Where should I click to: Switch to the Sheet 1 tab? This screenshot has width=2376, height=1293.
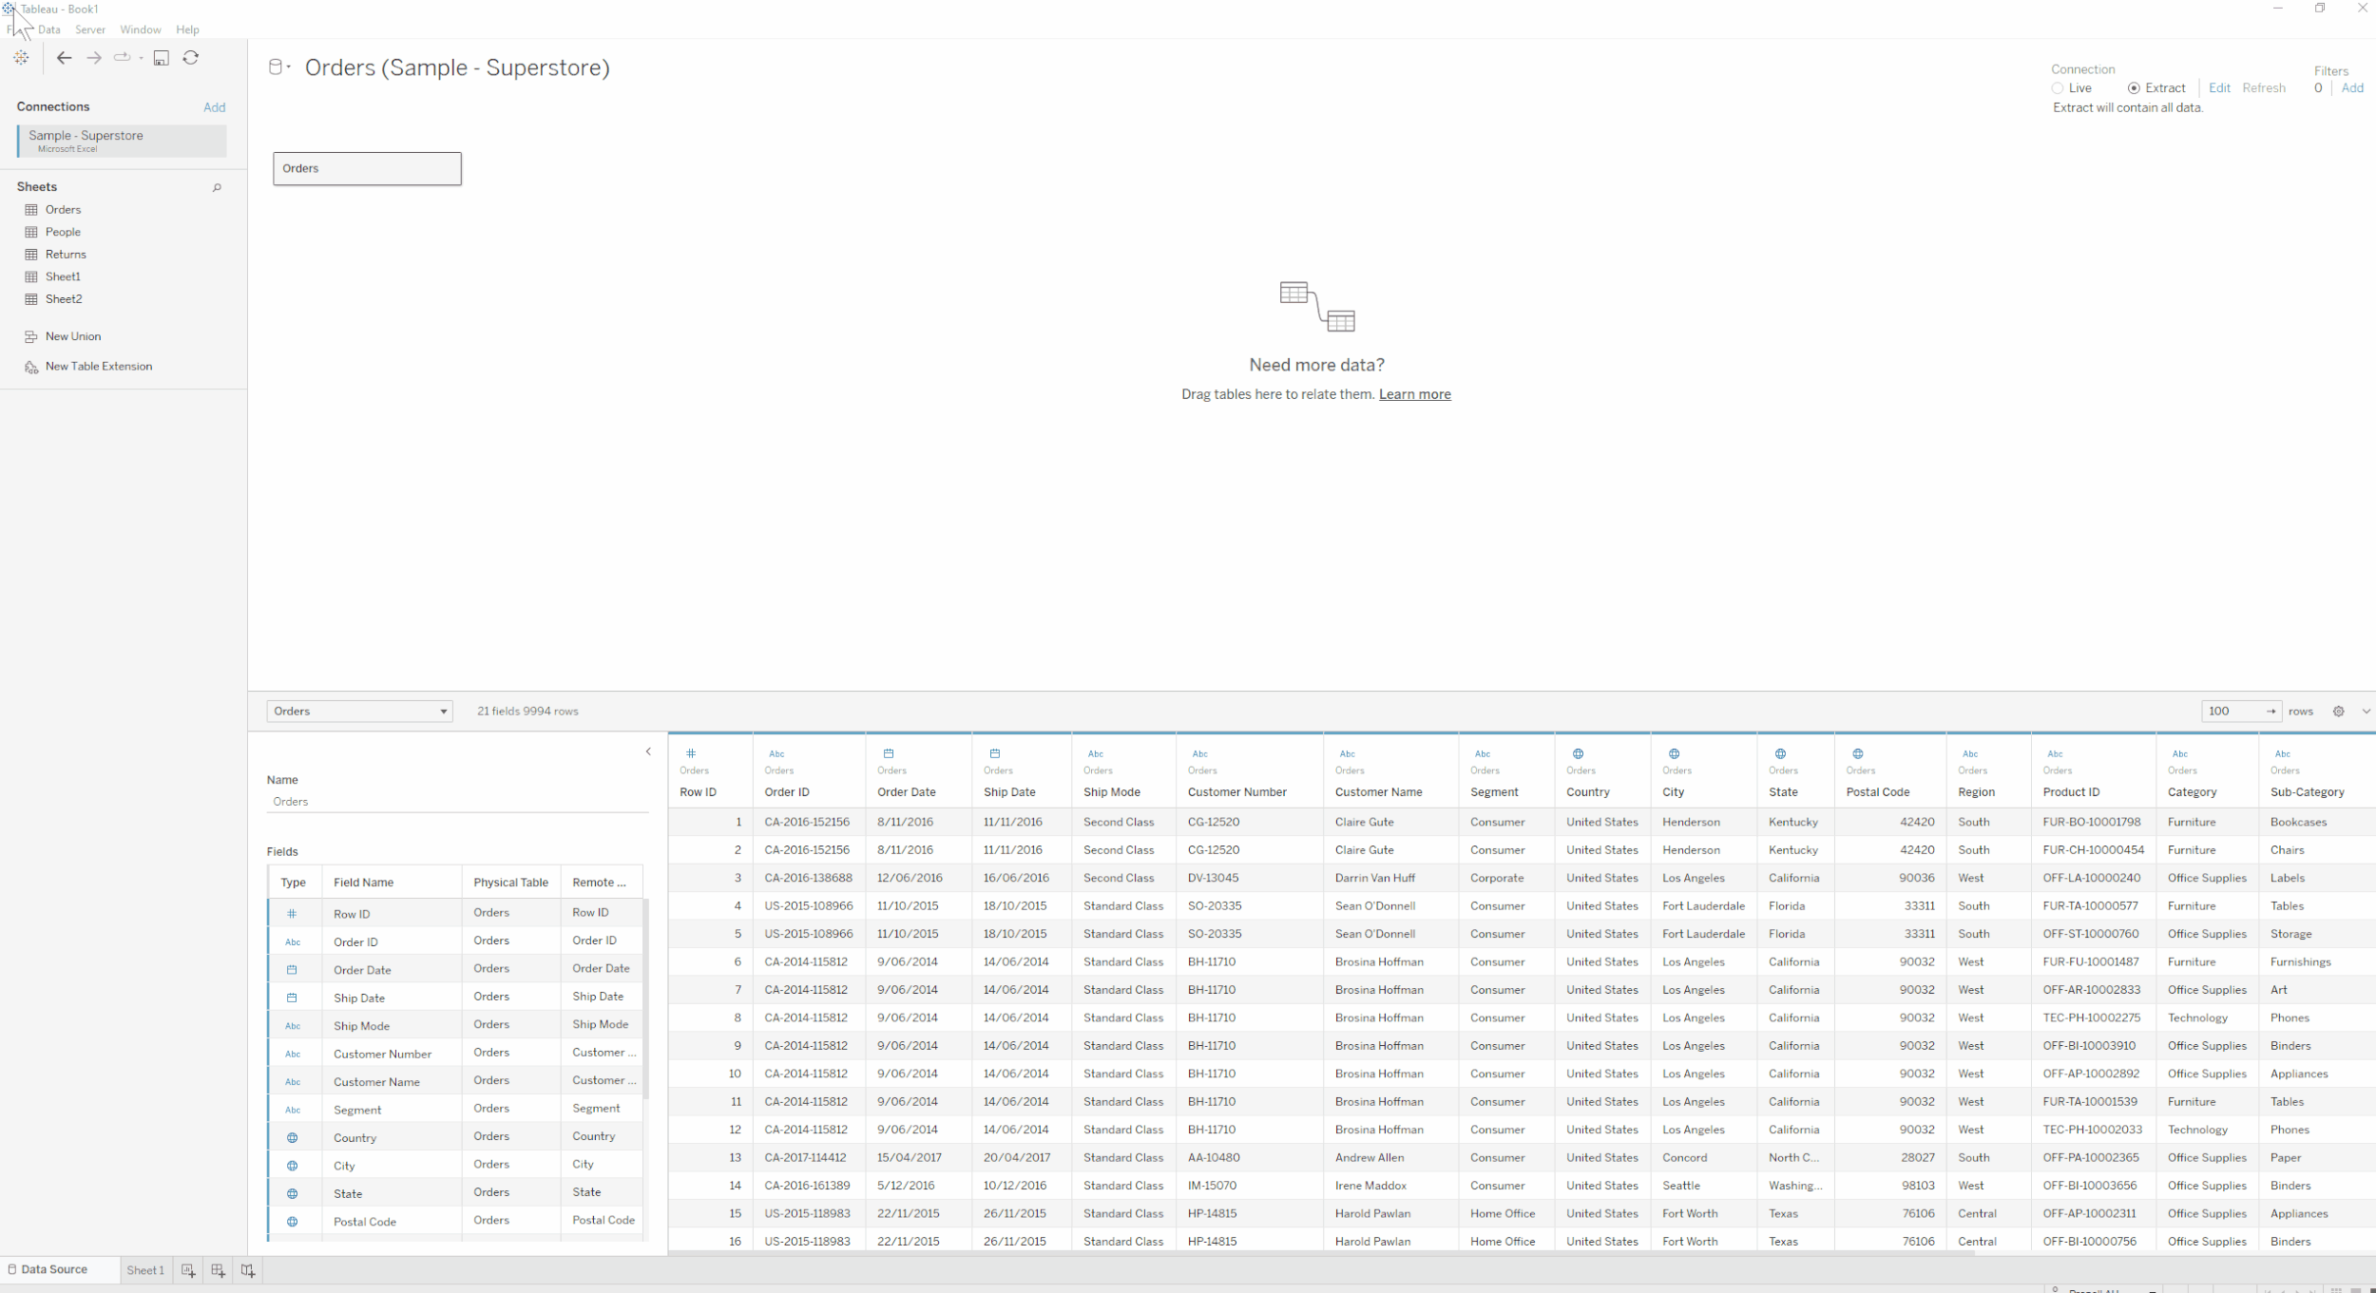[145, 1270]
